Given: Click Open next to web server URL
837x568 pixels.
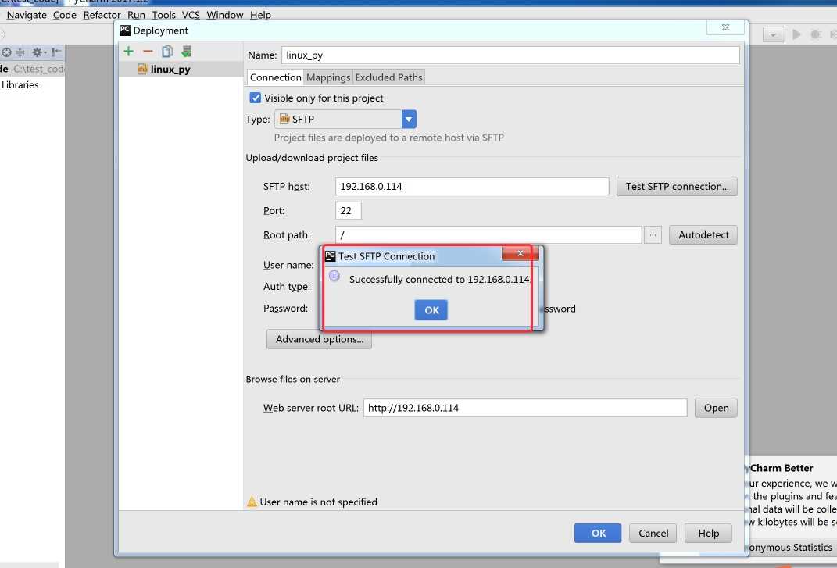Looking at the screenshot, I should point(716,408).
